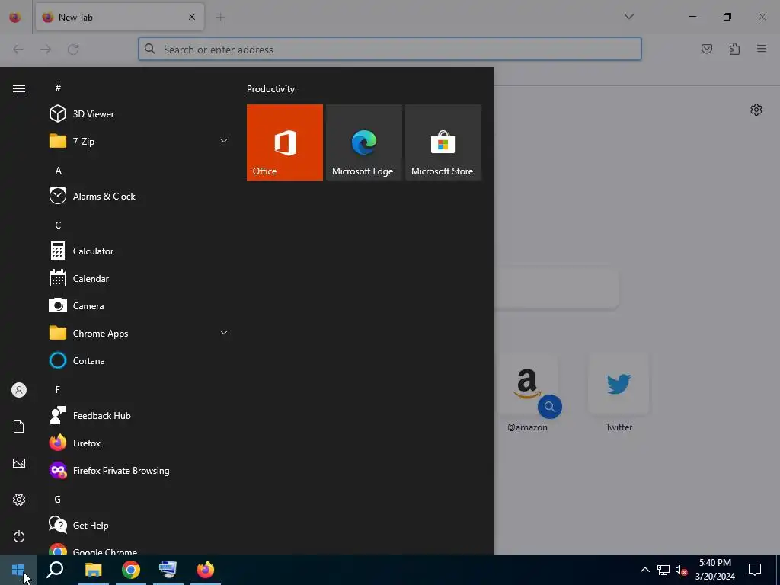This screenshot has width=780, height=585.
Task: Open the Microsoft Store tile
Action: coord(443,142)
